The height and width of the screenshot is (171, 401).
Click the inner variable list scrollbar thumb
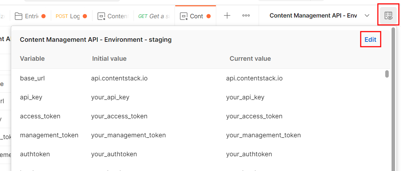tap(387, 74)
